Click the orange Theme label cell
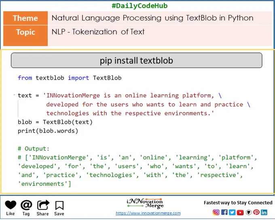The image size is (275, 220). pos(25,18)
